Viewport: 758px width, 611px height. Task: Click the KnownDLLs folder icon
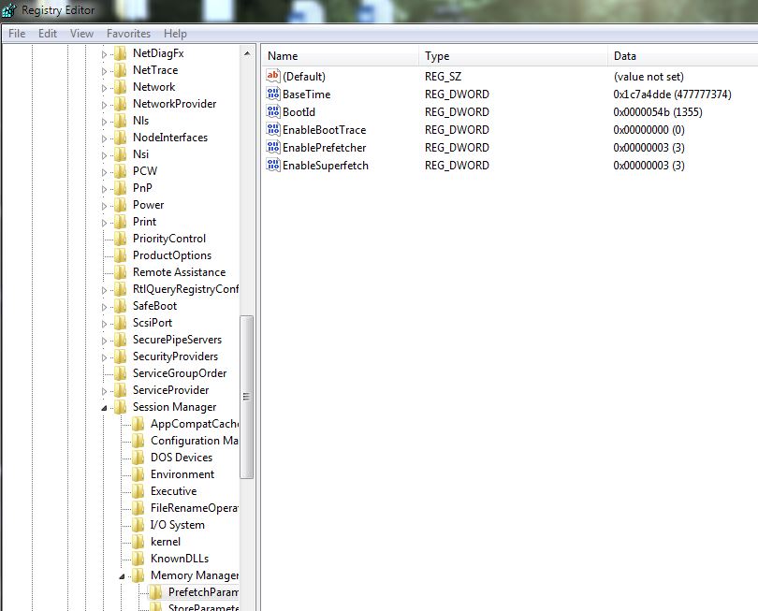138,559
